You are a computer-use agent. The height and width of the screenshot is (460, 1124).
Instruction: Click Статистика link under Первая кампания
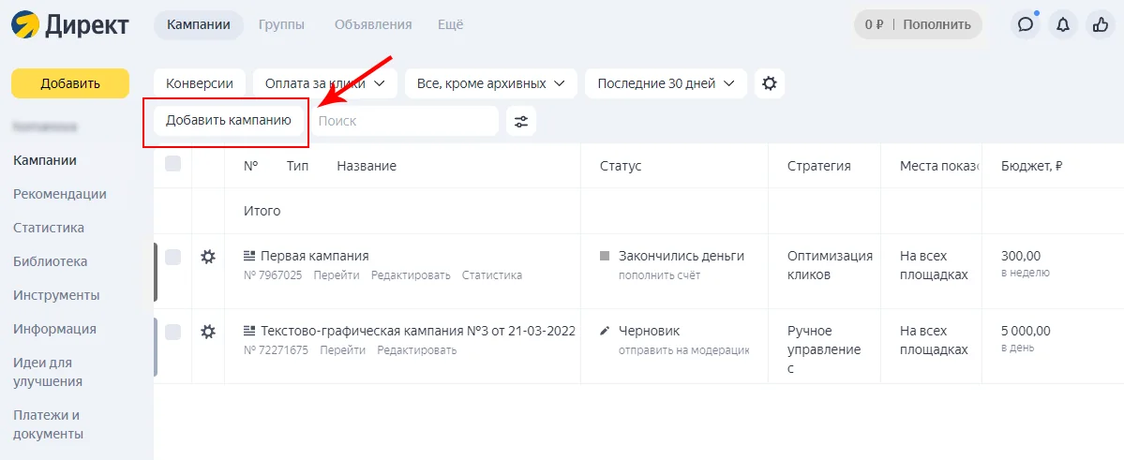(x=492, y=275)
